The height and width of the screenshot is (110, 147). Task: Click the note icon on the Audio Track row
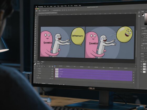click(x=52, y=79)
